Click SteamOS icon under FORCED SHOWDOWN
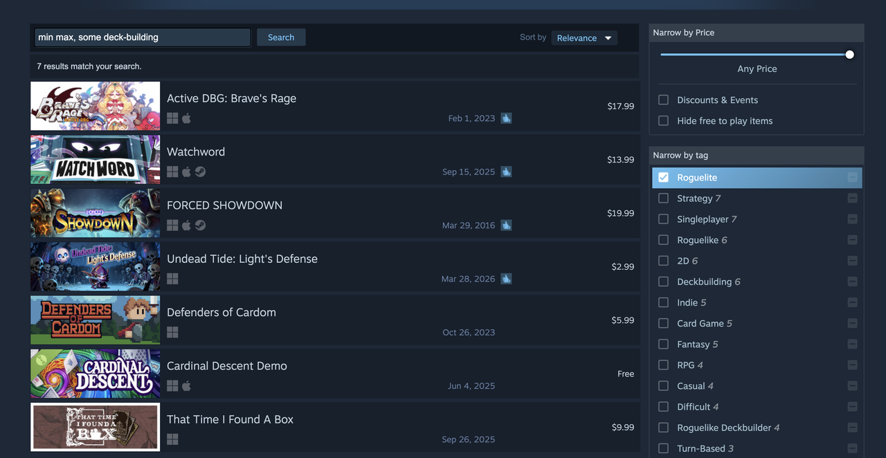Viewport: 886px width, 458px height. pyautogui.click(x=200, y=225)
